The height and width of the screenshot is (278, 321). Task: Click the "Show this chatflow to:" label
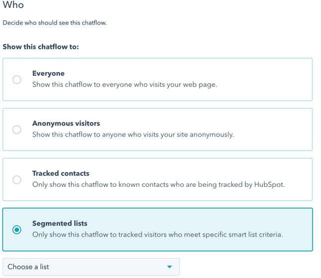tap(41, 47)
